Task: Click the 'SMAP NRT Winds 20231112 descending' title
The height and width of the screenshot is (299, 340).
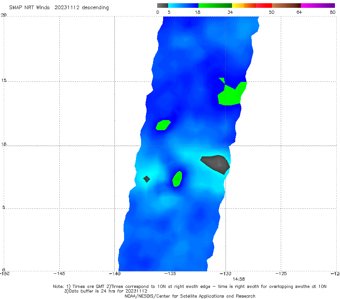Action: (59, 8)
